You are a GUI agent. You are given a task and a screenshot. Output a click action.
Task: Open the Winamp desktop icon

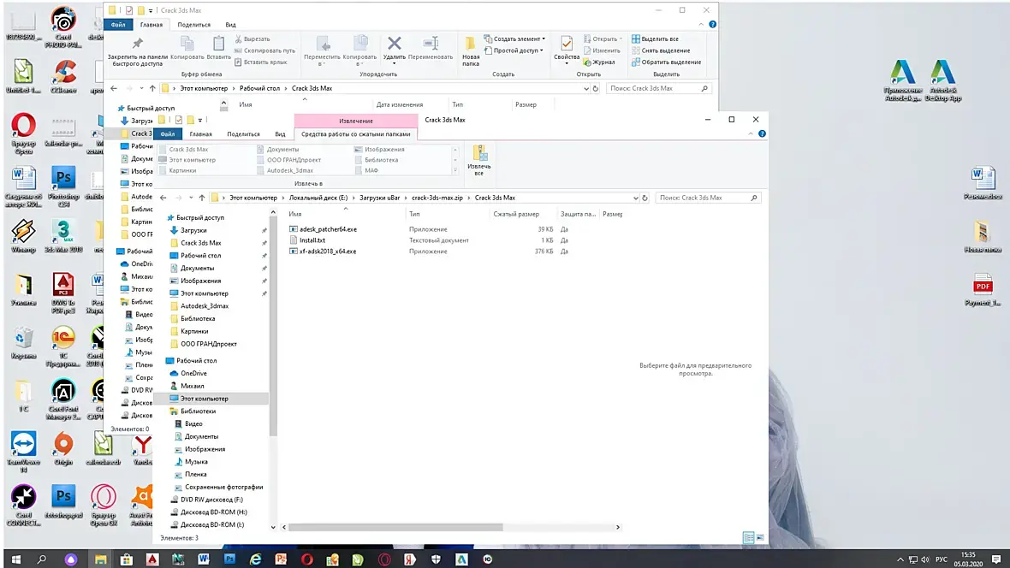click(x=23, y=236)
